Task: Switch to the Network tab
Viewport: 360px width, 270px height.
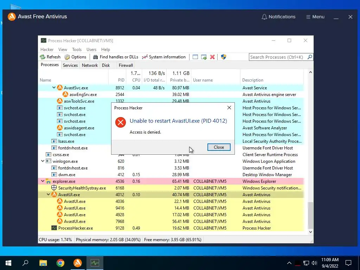Action: coord(90,65)
